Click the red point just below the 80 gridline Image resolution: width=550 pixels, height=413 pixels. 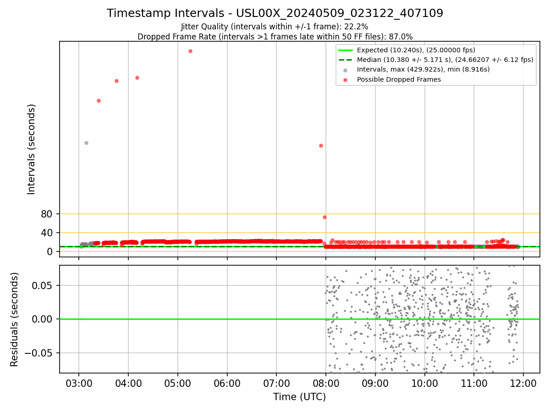(324, 217)
